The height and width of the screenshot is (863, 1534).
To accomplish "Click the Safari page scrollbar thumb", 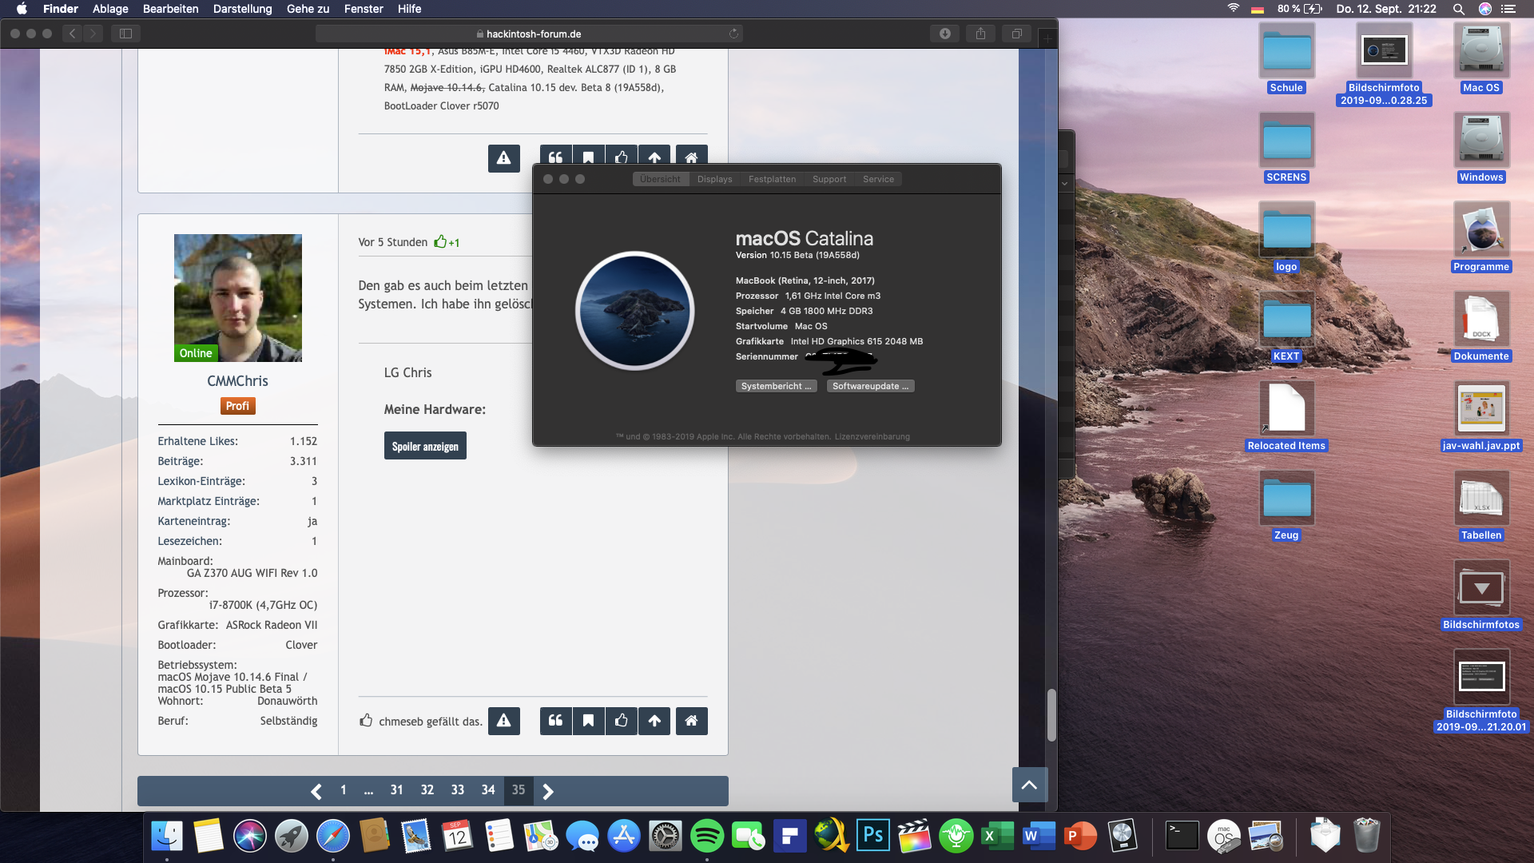I will (x=1051, y=714).
